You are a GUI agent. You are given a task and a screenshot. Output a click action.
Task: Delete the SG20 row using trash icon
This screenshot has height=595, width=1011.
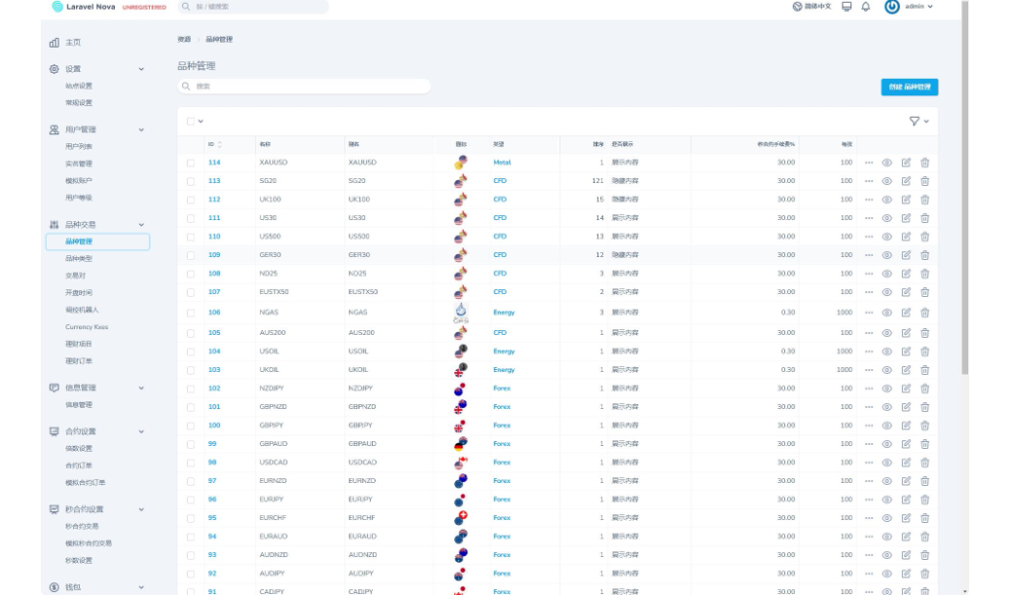coord(924,181)
